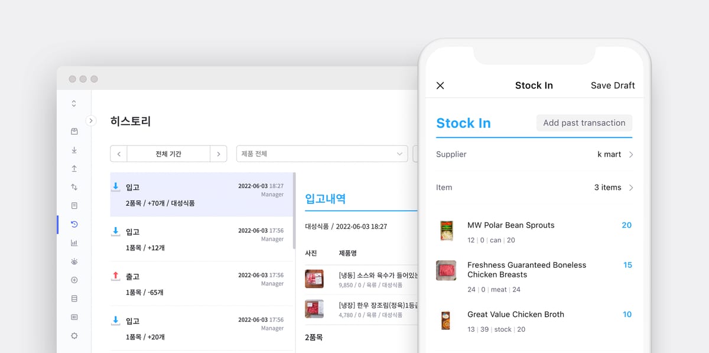Select the product bag icon in sidebar
This screenshot has width=709, height=353.
pos(74,130)
